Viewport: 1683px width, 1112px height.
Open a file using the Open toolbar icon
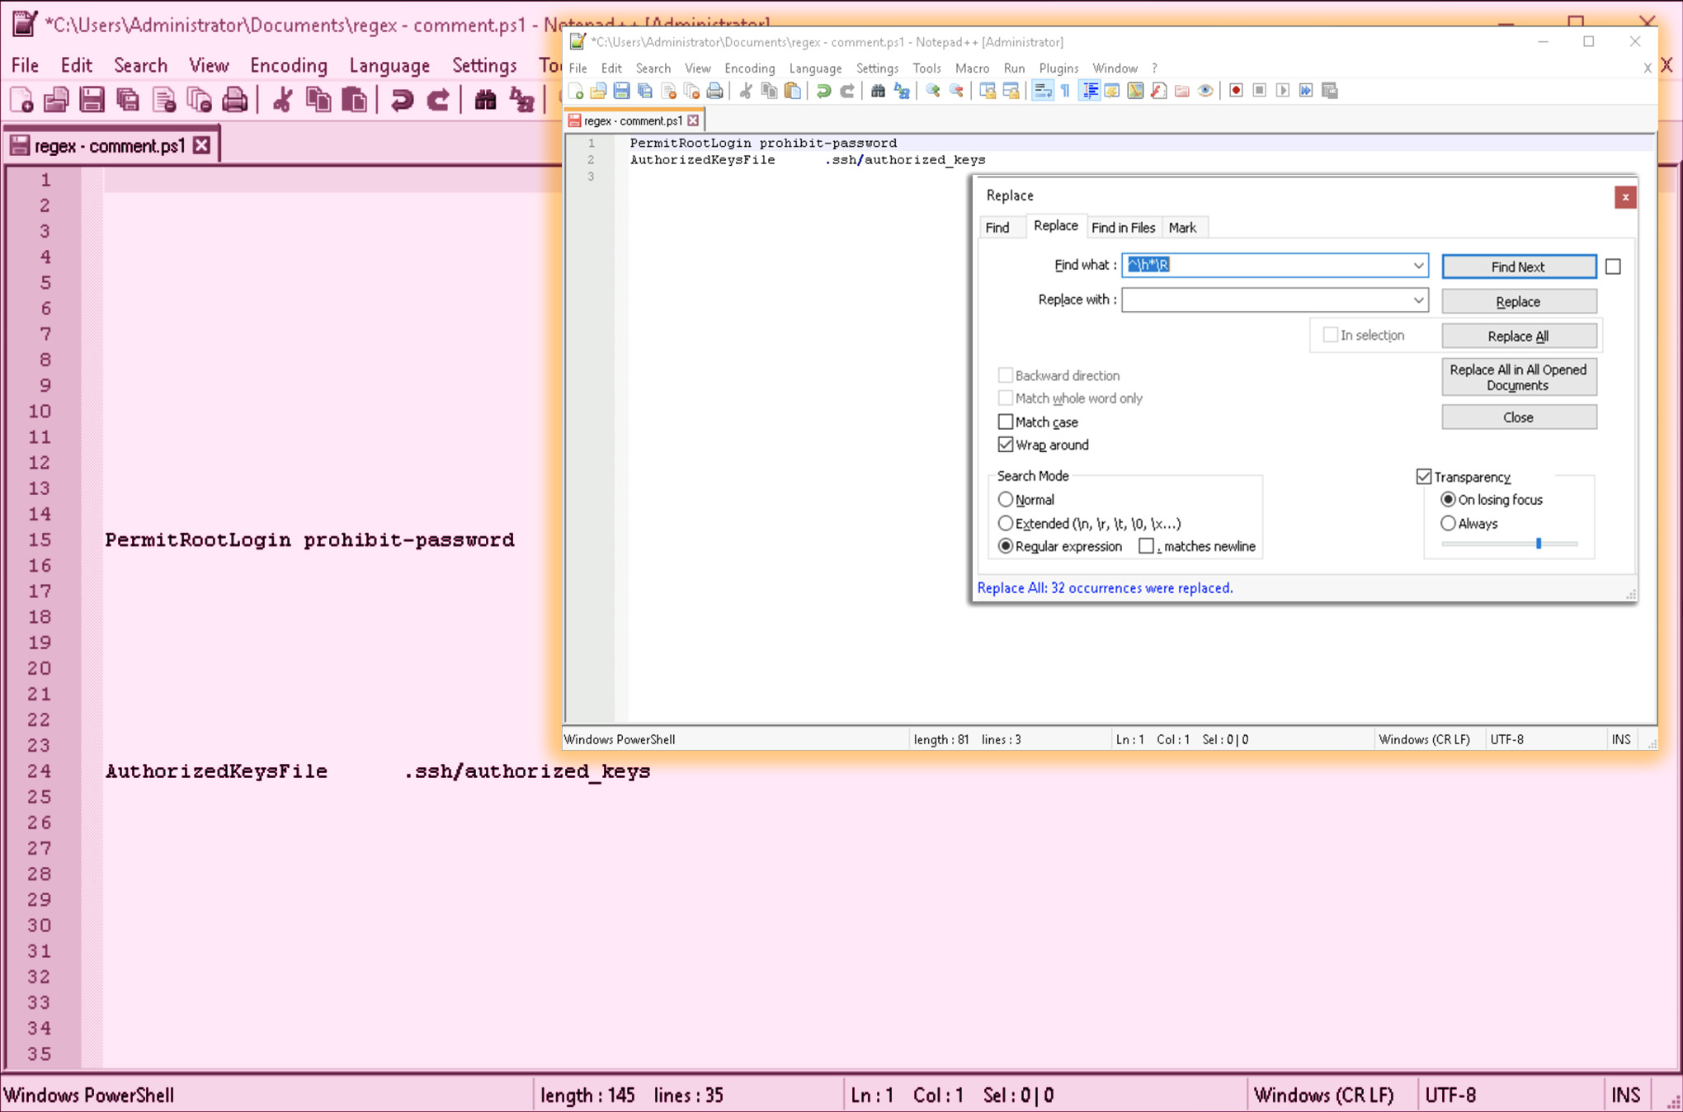[x=598, y=91]
